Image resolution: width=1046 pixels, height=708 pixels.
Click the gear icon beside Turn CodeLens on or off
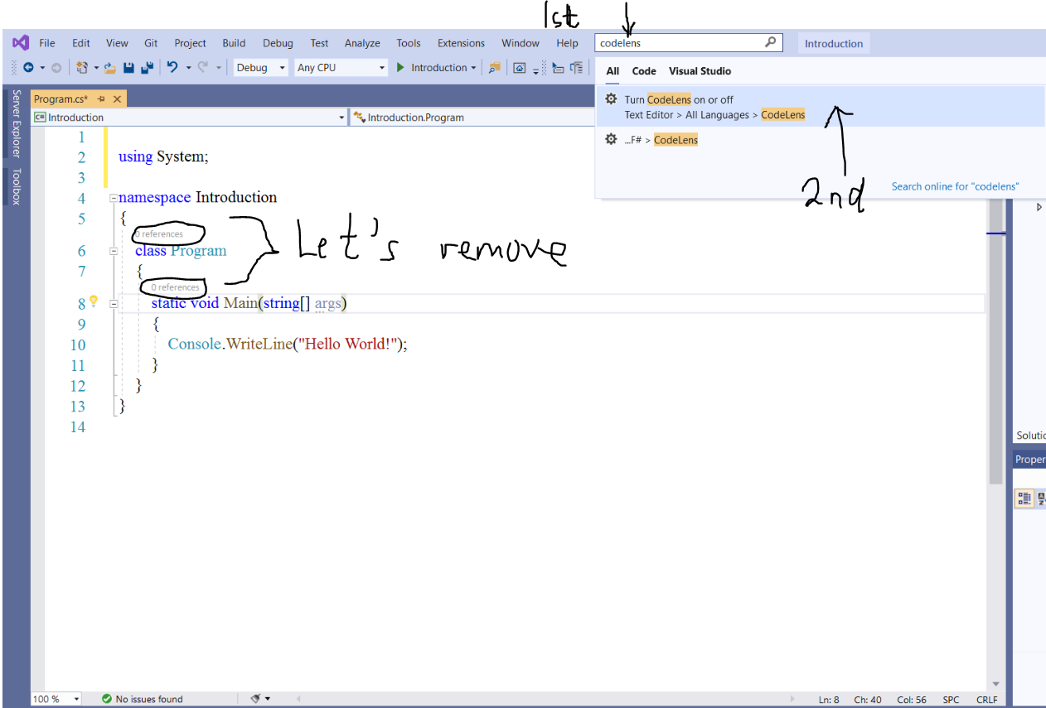(x=611, y=99)
